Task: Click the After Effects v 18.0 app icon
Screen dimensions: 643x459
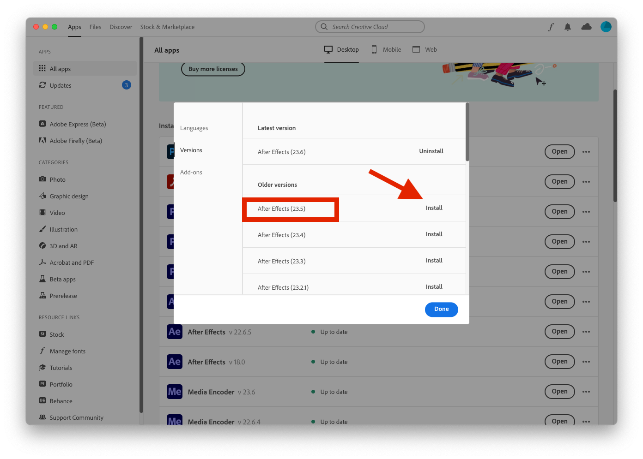Action: coord(175,362)
